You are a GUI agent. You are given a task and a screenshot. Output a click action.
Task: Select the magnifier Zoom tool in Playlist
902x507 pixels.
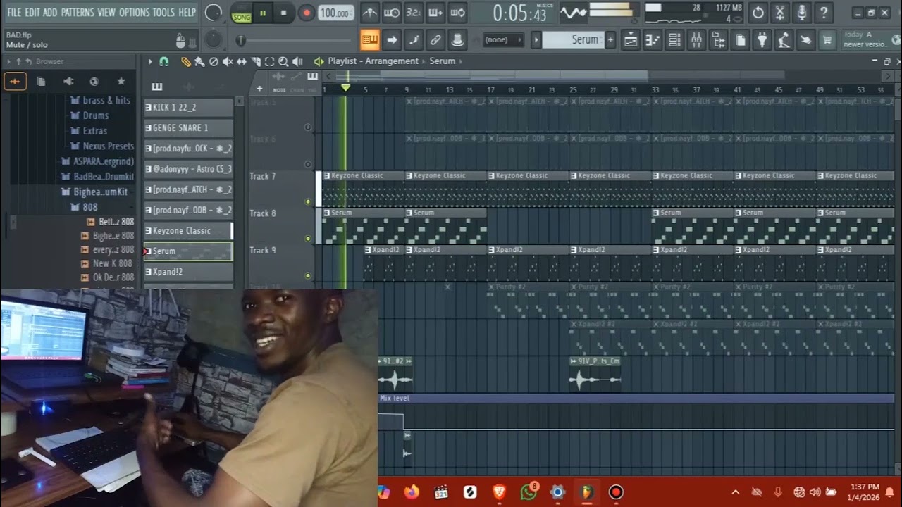coord(283,62)
